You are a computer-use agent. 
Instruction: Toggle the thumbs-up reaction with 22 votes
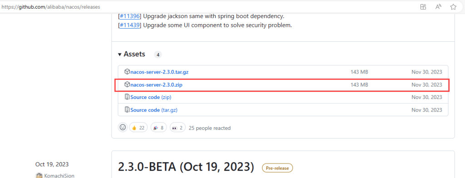[x=138, y=128]
